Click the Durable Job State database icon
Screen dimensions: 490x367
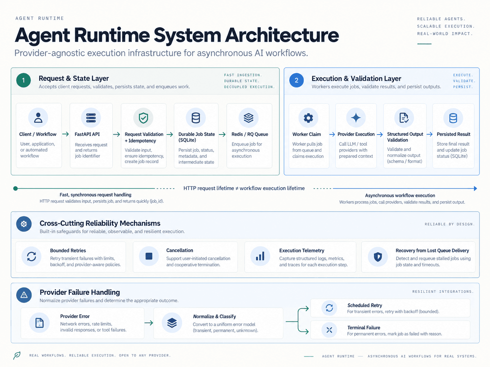pos(196,118)
